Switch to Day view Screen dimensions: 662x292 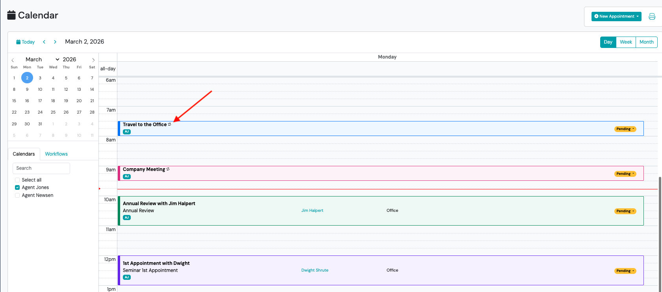point(608,42)
